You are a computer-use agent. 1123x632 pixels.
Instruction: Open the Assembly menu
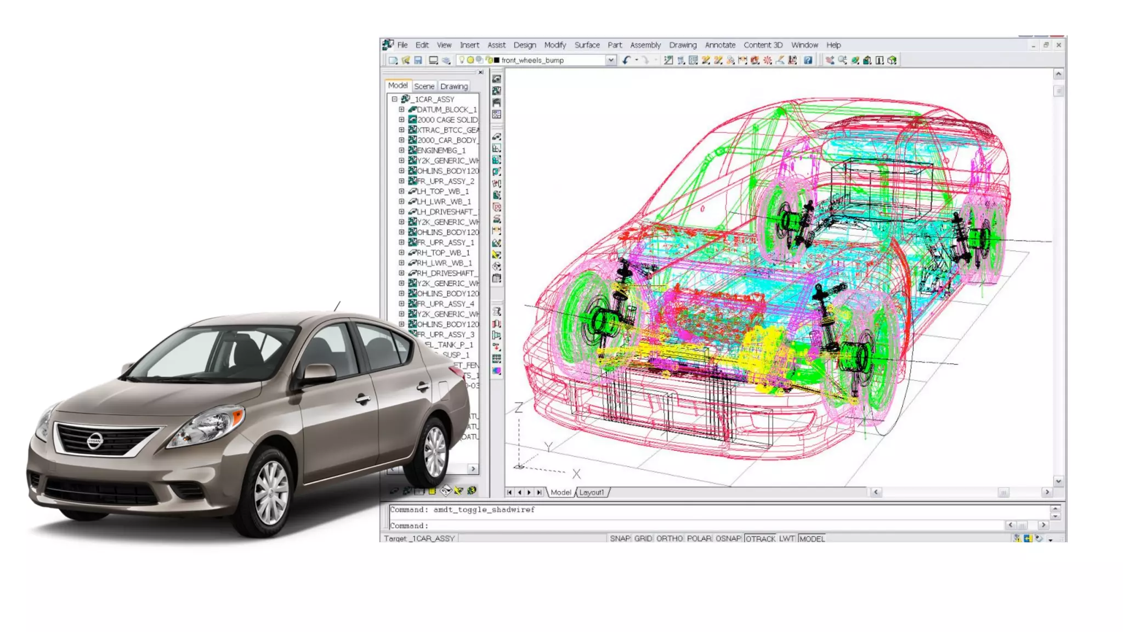pos(645,45)
